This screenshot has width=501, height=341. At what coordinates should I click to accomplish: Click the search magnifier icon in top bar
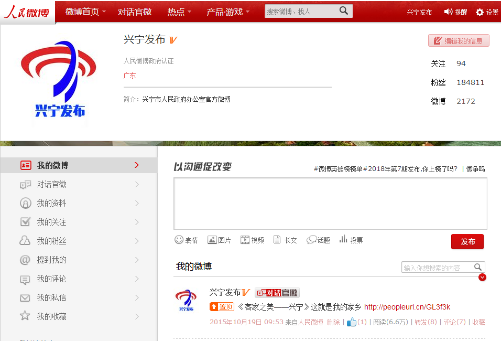(343, 10)
